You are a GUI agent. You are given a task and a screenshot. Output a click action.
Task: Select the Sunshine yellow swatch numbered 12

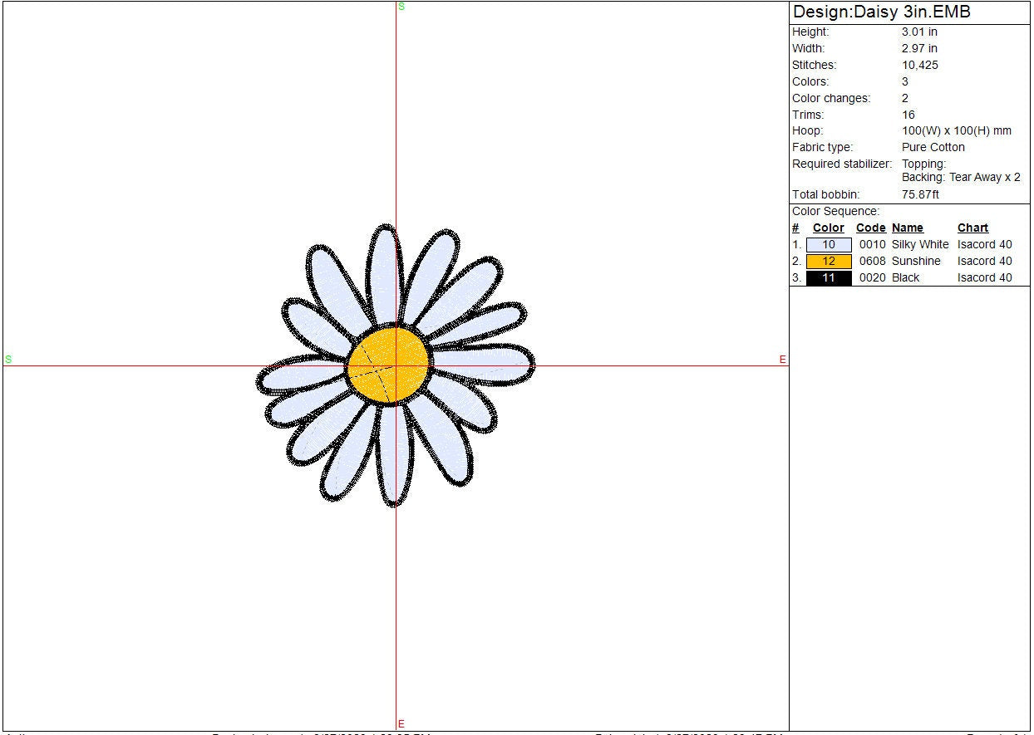click(829, 262)
